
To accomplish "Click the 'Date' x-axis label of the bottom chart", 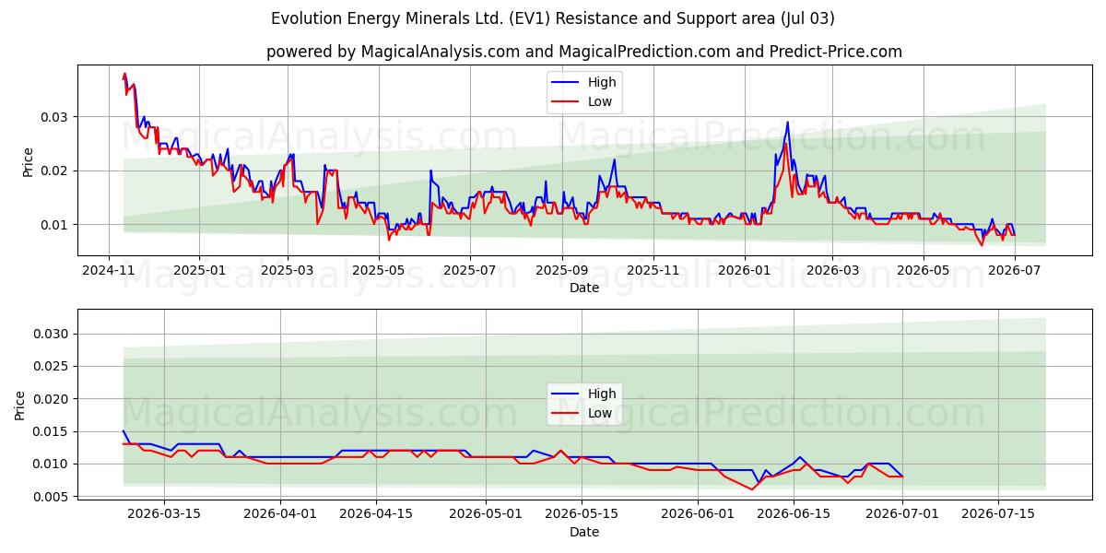I will coord(584,532).
